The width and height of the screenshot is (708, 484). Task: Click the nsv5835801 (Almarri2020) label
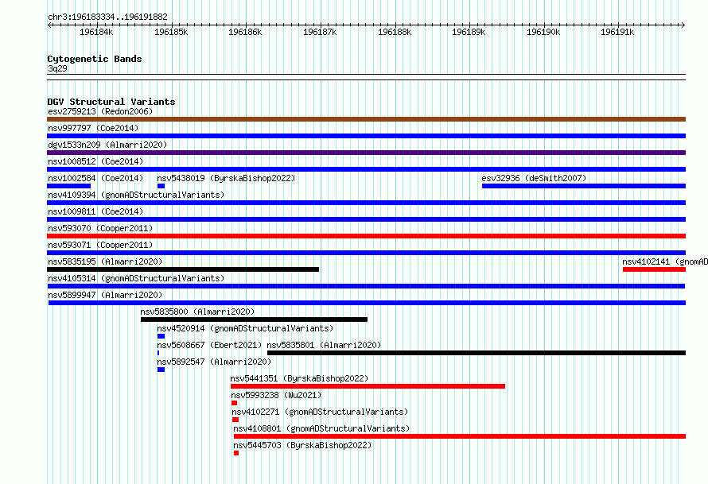point(324,345)
